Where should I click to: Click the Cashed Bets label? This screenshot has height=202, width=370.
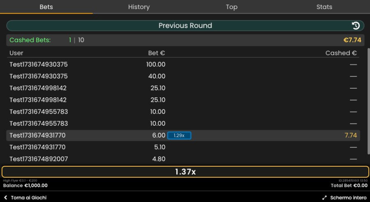tap(30, 40)
